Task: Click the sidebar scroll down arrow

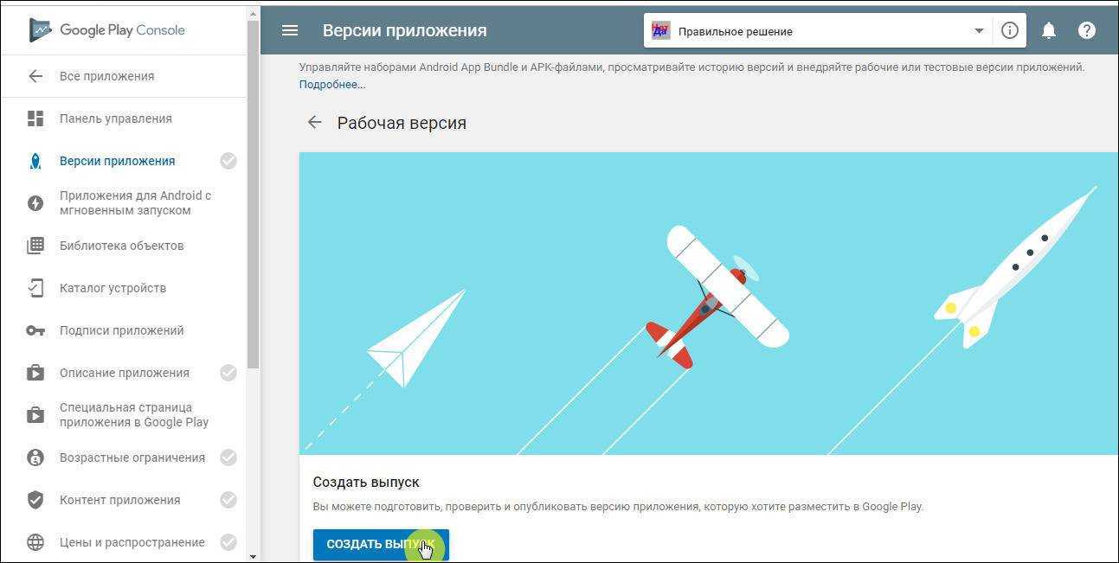Action: [x=253, y=556]
